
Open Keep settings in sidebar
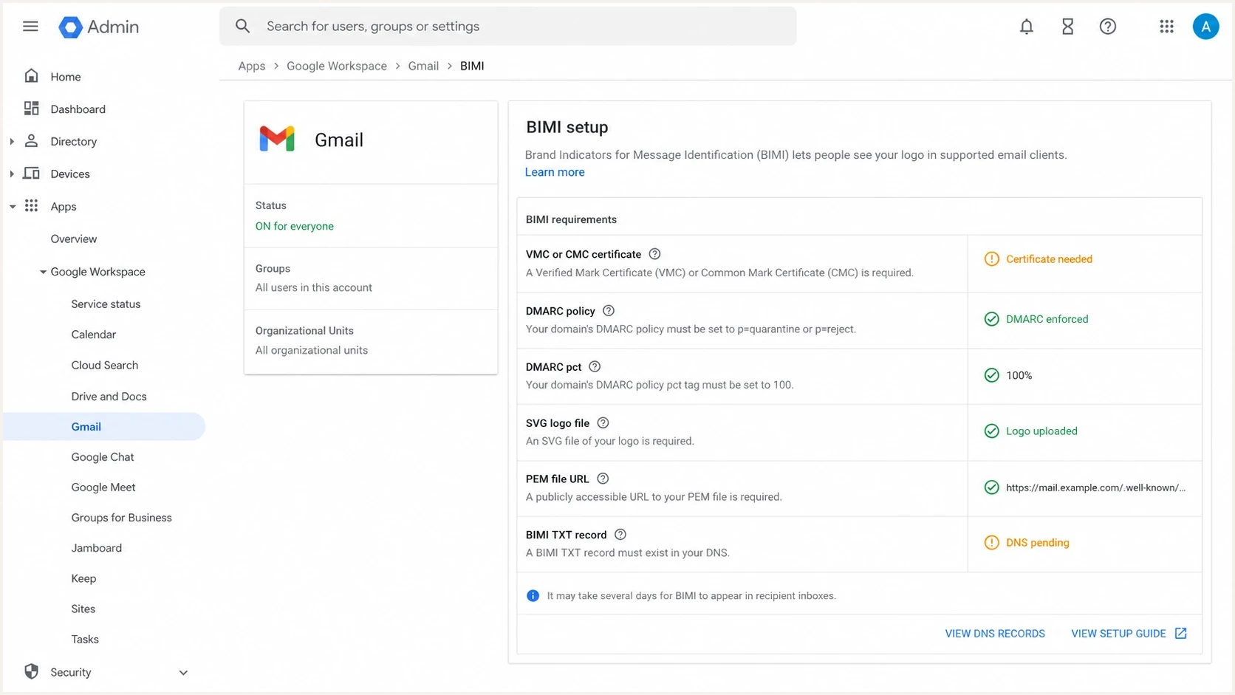point(83,578)
